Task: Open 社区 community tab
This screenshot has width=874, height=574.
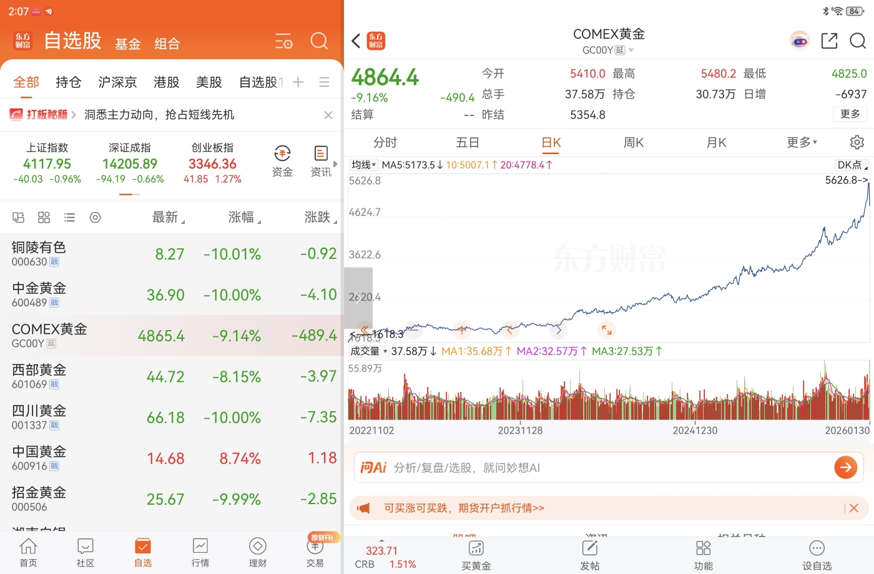Action: coord(86,553)
